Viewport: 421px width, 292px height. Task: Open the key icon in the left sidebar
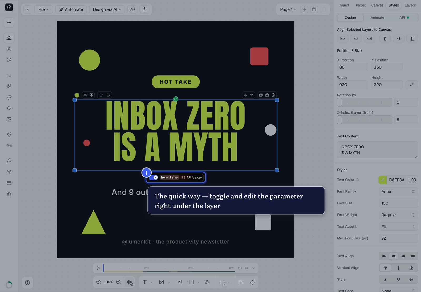click(x=9, y=161)
